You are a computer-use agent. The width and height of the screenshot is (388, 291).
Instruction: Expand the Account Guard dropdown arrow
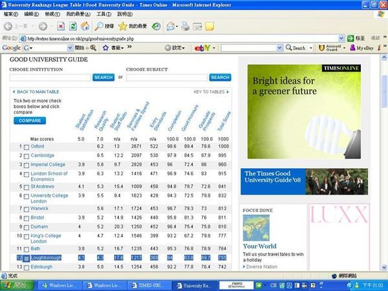[344, 48]
